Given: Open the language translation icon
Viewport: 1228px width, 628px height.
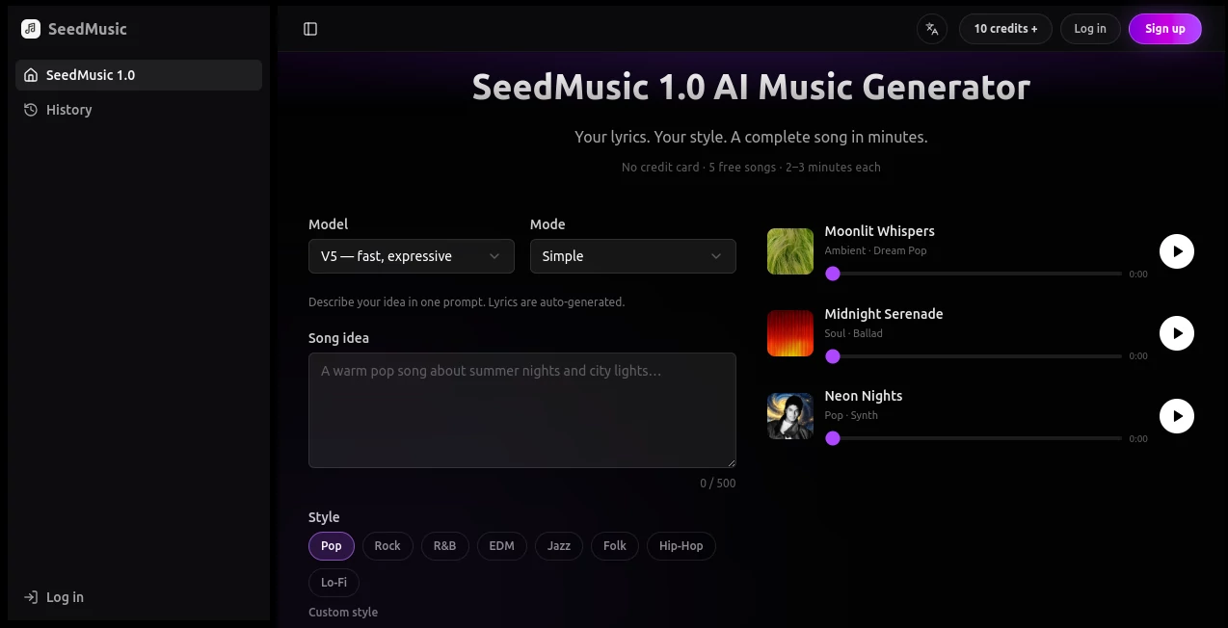Looking at the screenshot, I should coord(932,29).
